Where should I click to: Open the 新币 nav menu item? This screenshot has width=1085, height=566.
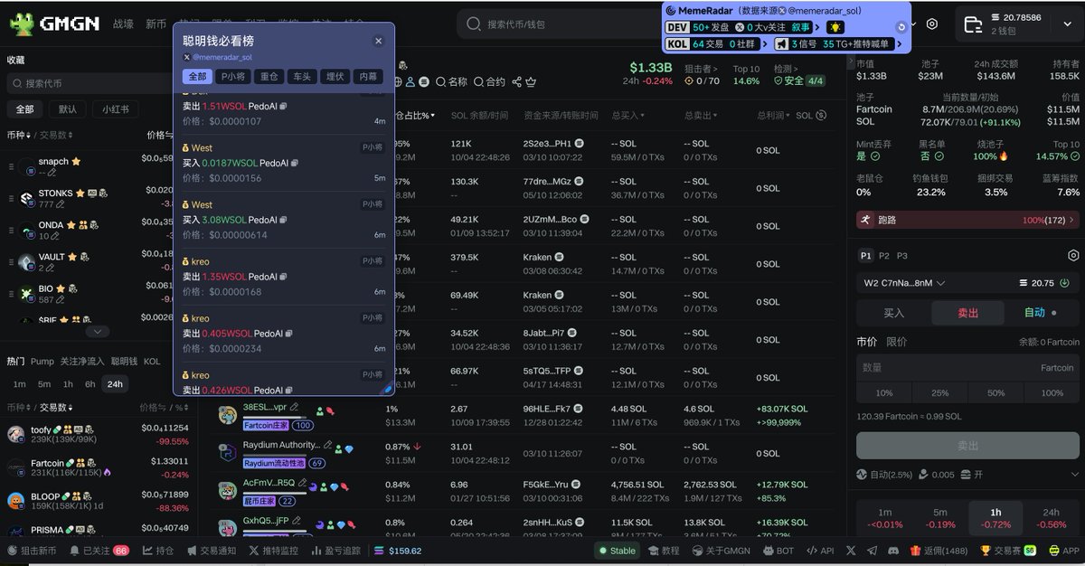click(156, 24)
